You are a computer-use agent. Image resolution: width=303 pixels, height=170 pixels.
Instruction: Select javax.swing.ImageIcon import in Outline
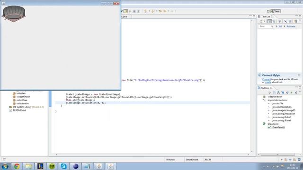pos(284,114)
